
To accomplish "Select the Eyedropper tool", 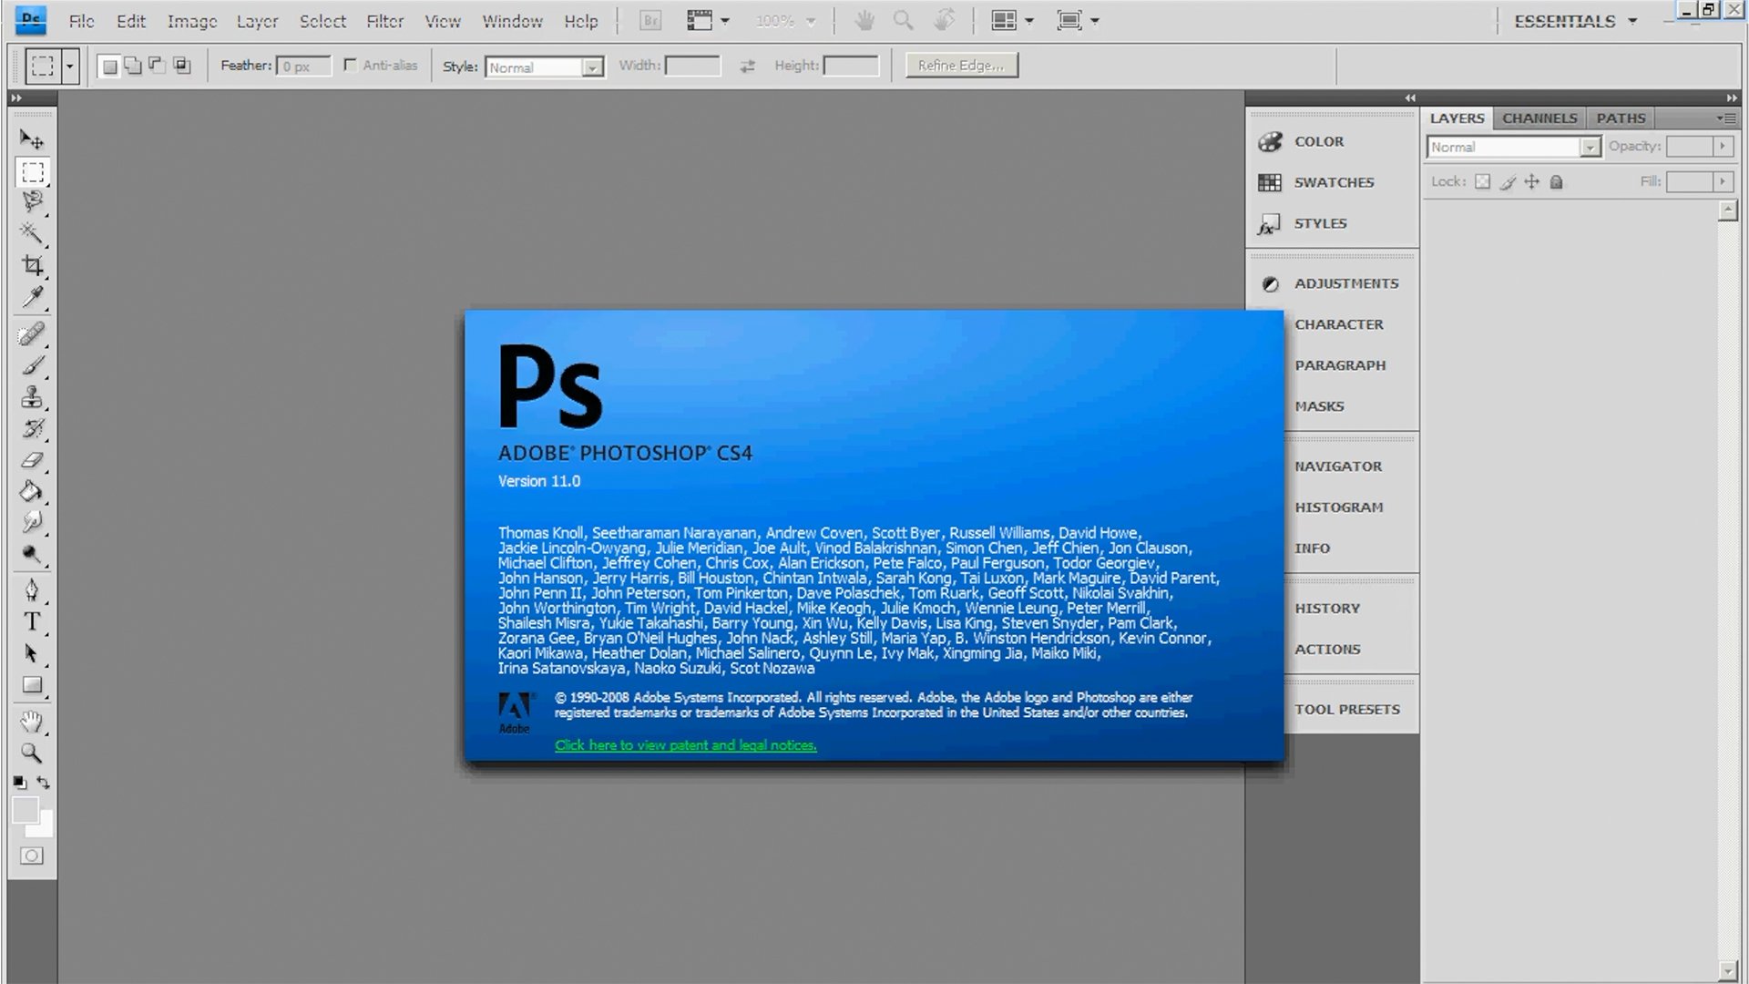I will (x=33, y=297).
